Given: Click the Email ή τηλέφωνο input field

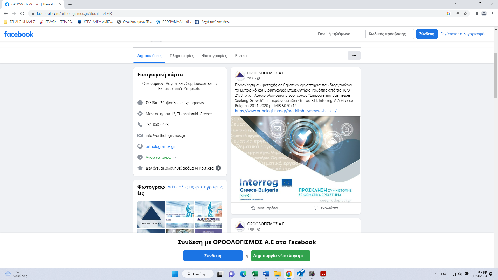Looking at the screenshot, I should [339, 34].
